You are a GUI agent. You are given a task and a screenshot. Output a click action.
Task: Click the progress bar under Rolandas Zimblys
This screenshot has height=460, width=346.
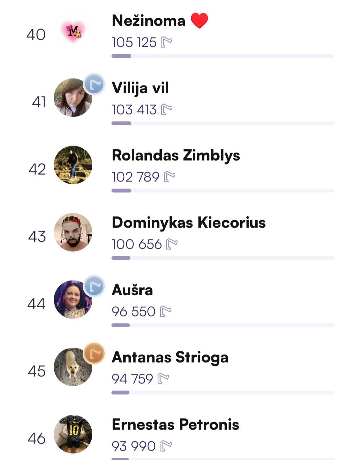[223, 191]
